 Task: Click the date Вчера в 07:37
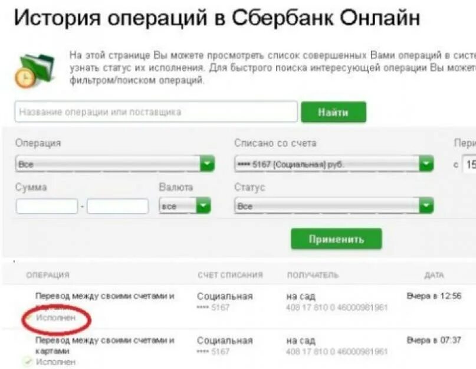click(434, 340)
